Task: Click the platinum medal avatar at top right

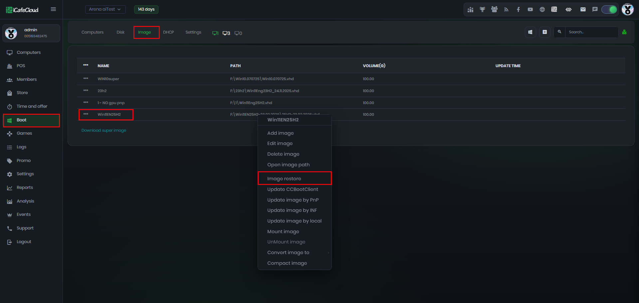Action: click(628, 9)
